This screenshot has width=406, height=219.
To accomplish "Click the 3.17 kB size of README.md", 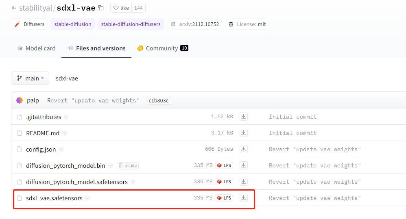I will coord(222,133).
